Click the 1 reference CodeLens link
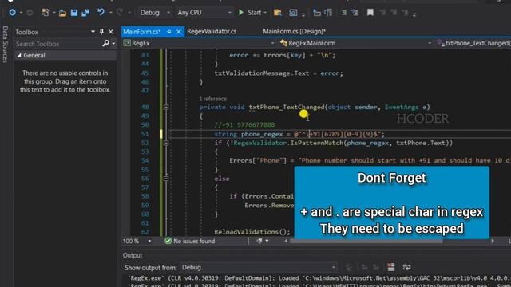This screenshot has width=511, height=287. [213, 99]
